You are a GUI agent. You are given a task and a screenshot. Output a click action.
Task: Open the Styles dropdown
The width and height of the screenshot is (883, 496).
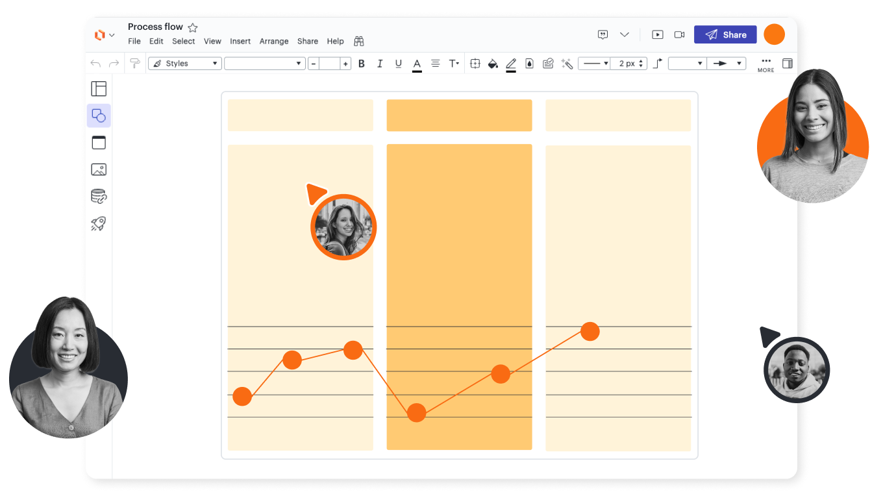point(185,64)
